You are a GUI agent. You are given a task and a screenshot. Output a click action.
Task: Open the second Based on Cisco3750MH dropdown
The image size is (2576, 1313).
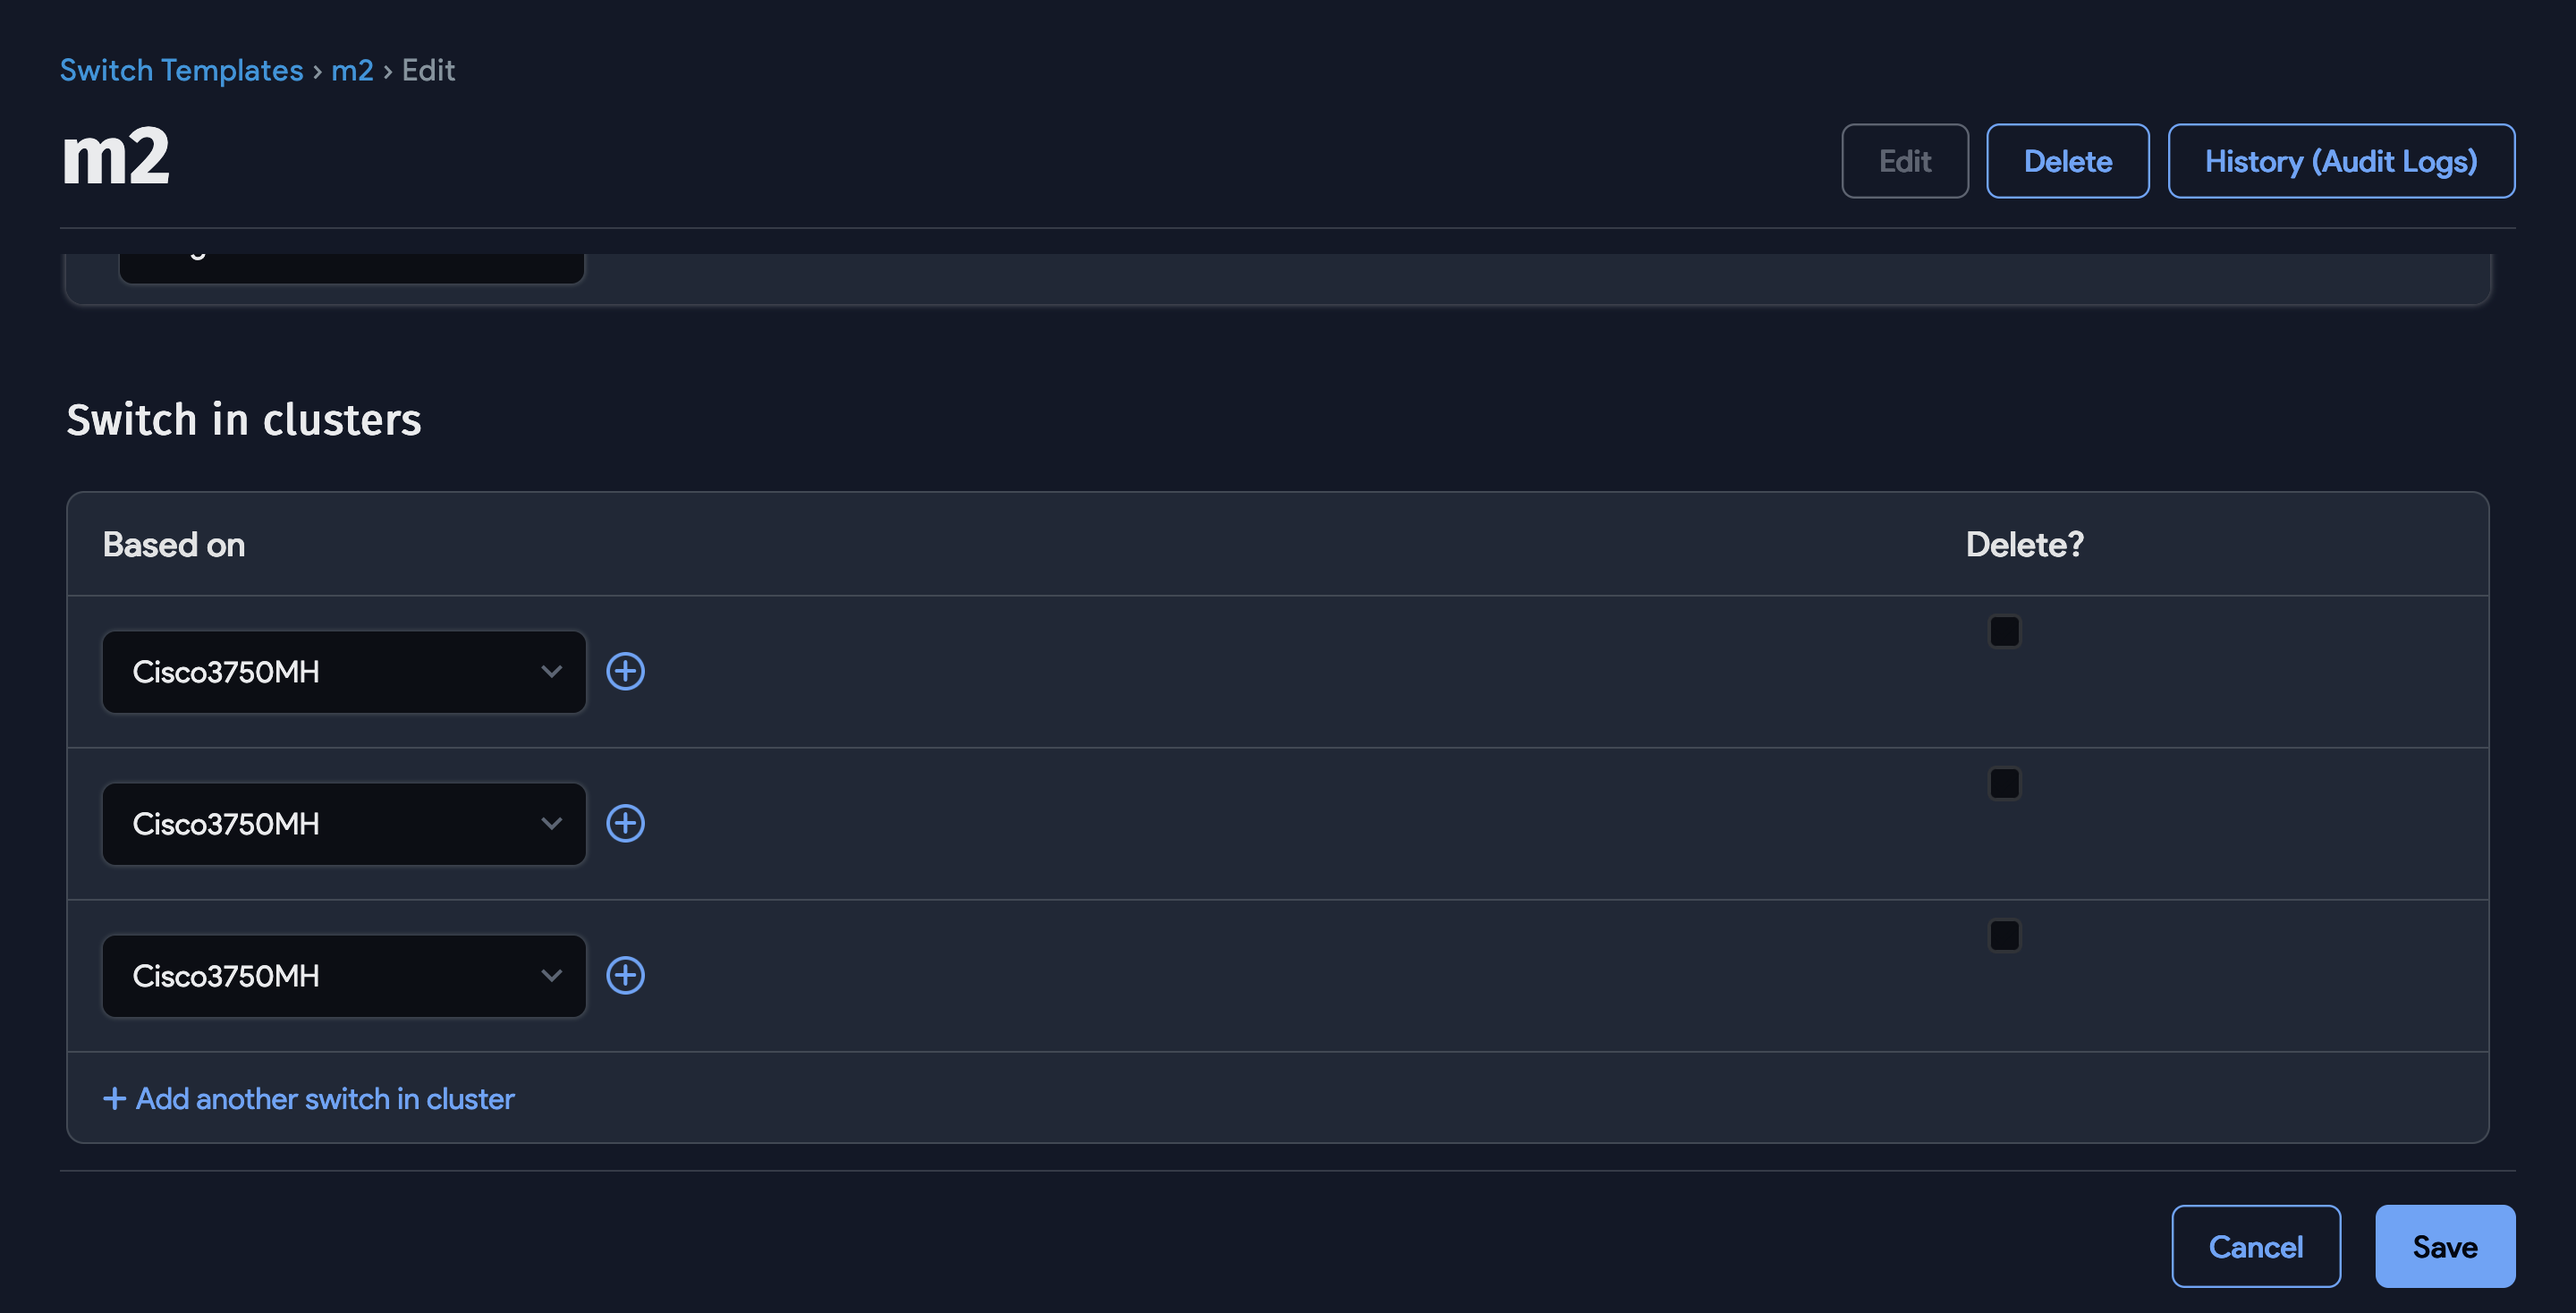click(x=344, y=823)
